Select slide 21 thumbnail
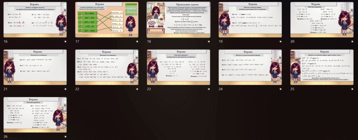This screenshot has width=358, height=140. (35, 67)
